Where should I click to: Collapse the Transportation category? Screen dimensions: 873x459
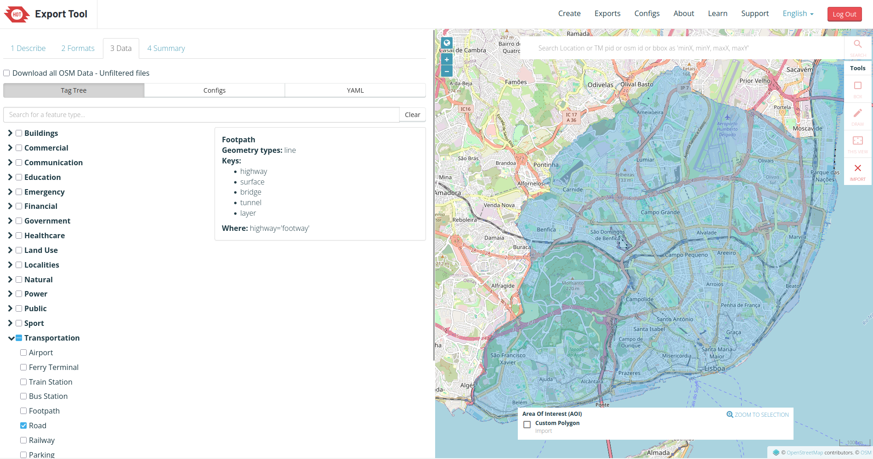point(11,338)
